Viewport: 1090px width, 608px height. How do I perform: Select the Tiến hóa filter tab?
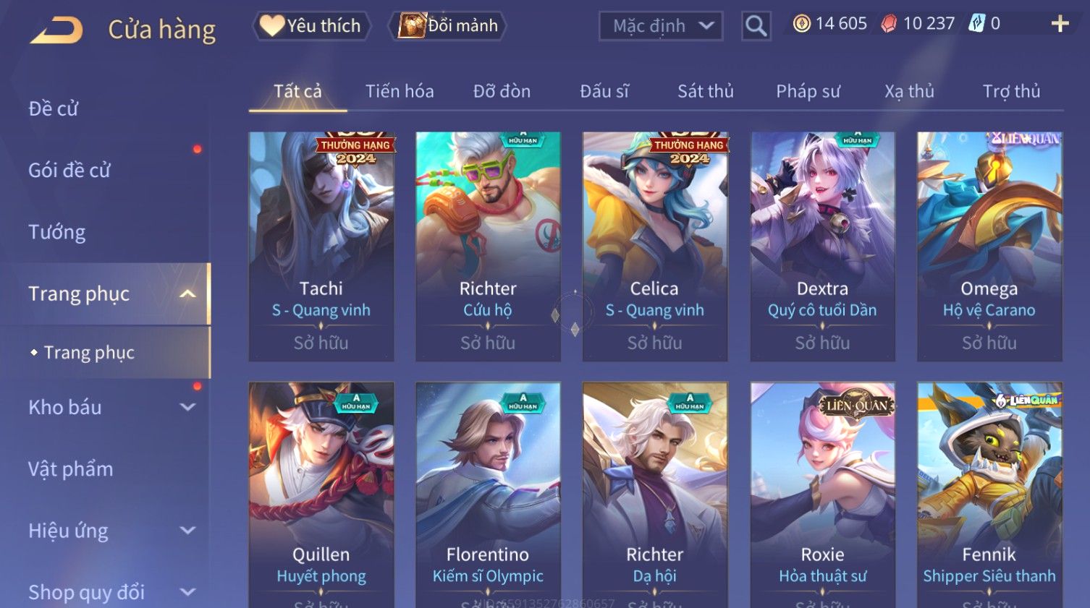pyautogui.click(x=400, y=91)
